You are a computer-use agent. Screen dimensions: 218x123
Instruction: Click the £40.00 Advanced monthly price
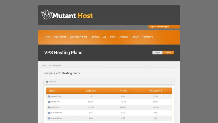(x=156, y=102)
